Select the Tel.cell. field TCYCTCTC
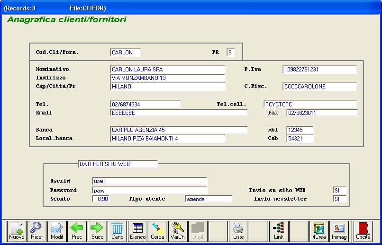This screenshot has height=245, width=382. pyautogui.click(x=310, y=105)
